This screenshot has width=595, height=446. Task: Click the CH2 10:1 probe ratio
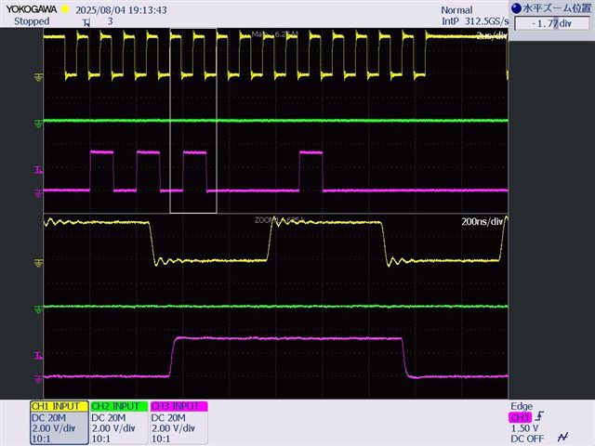tap(101, 439)
